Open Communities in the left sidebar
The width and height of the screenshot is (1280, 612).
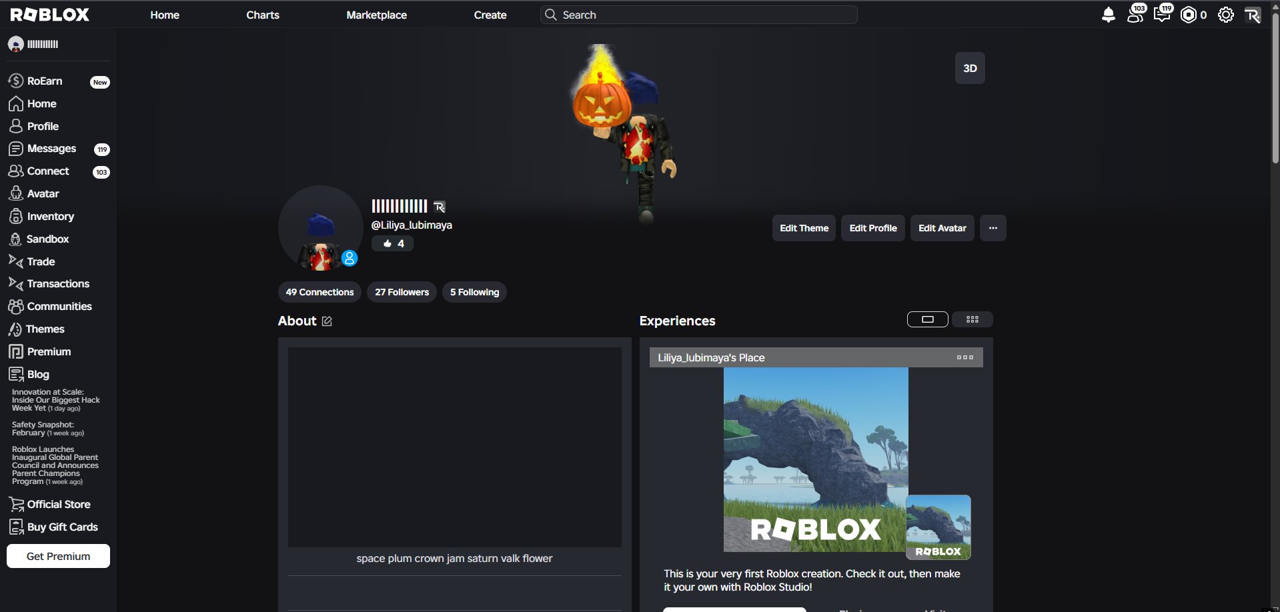tap(59, 307)
